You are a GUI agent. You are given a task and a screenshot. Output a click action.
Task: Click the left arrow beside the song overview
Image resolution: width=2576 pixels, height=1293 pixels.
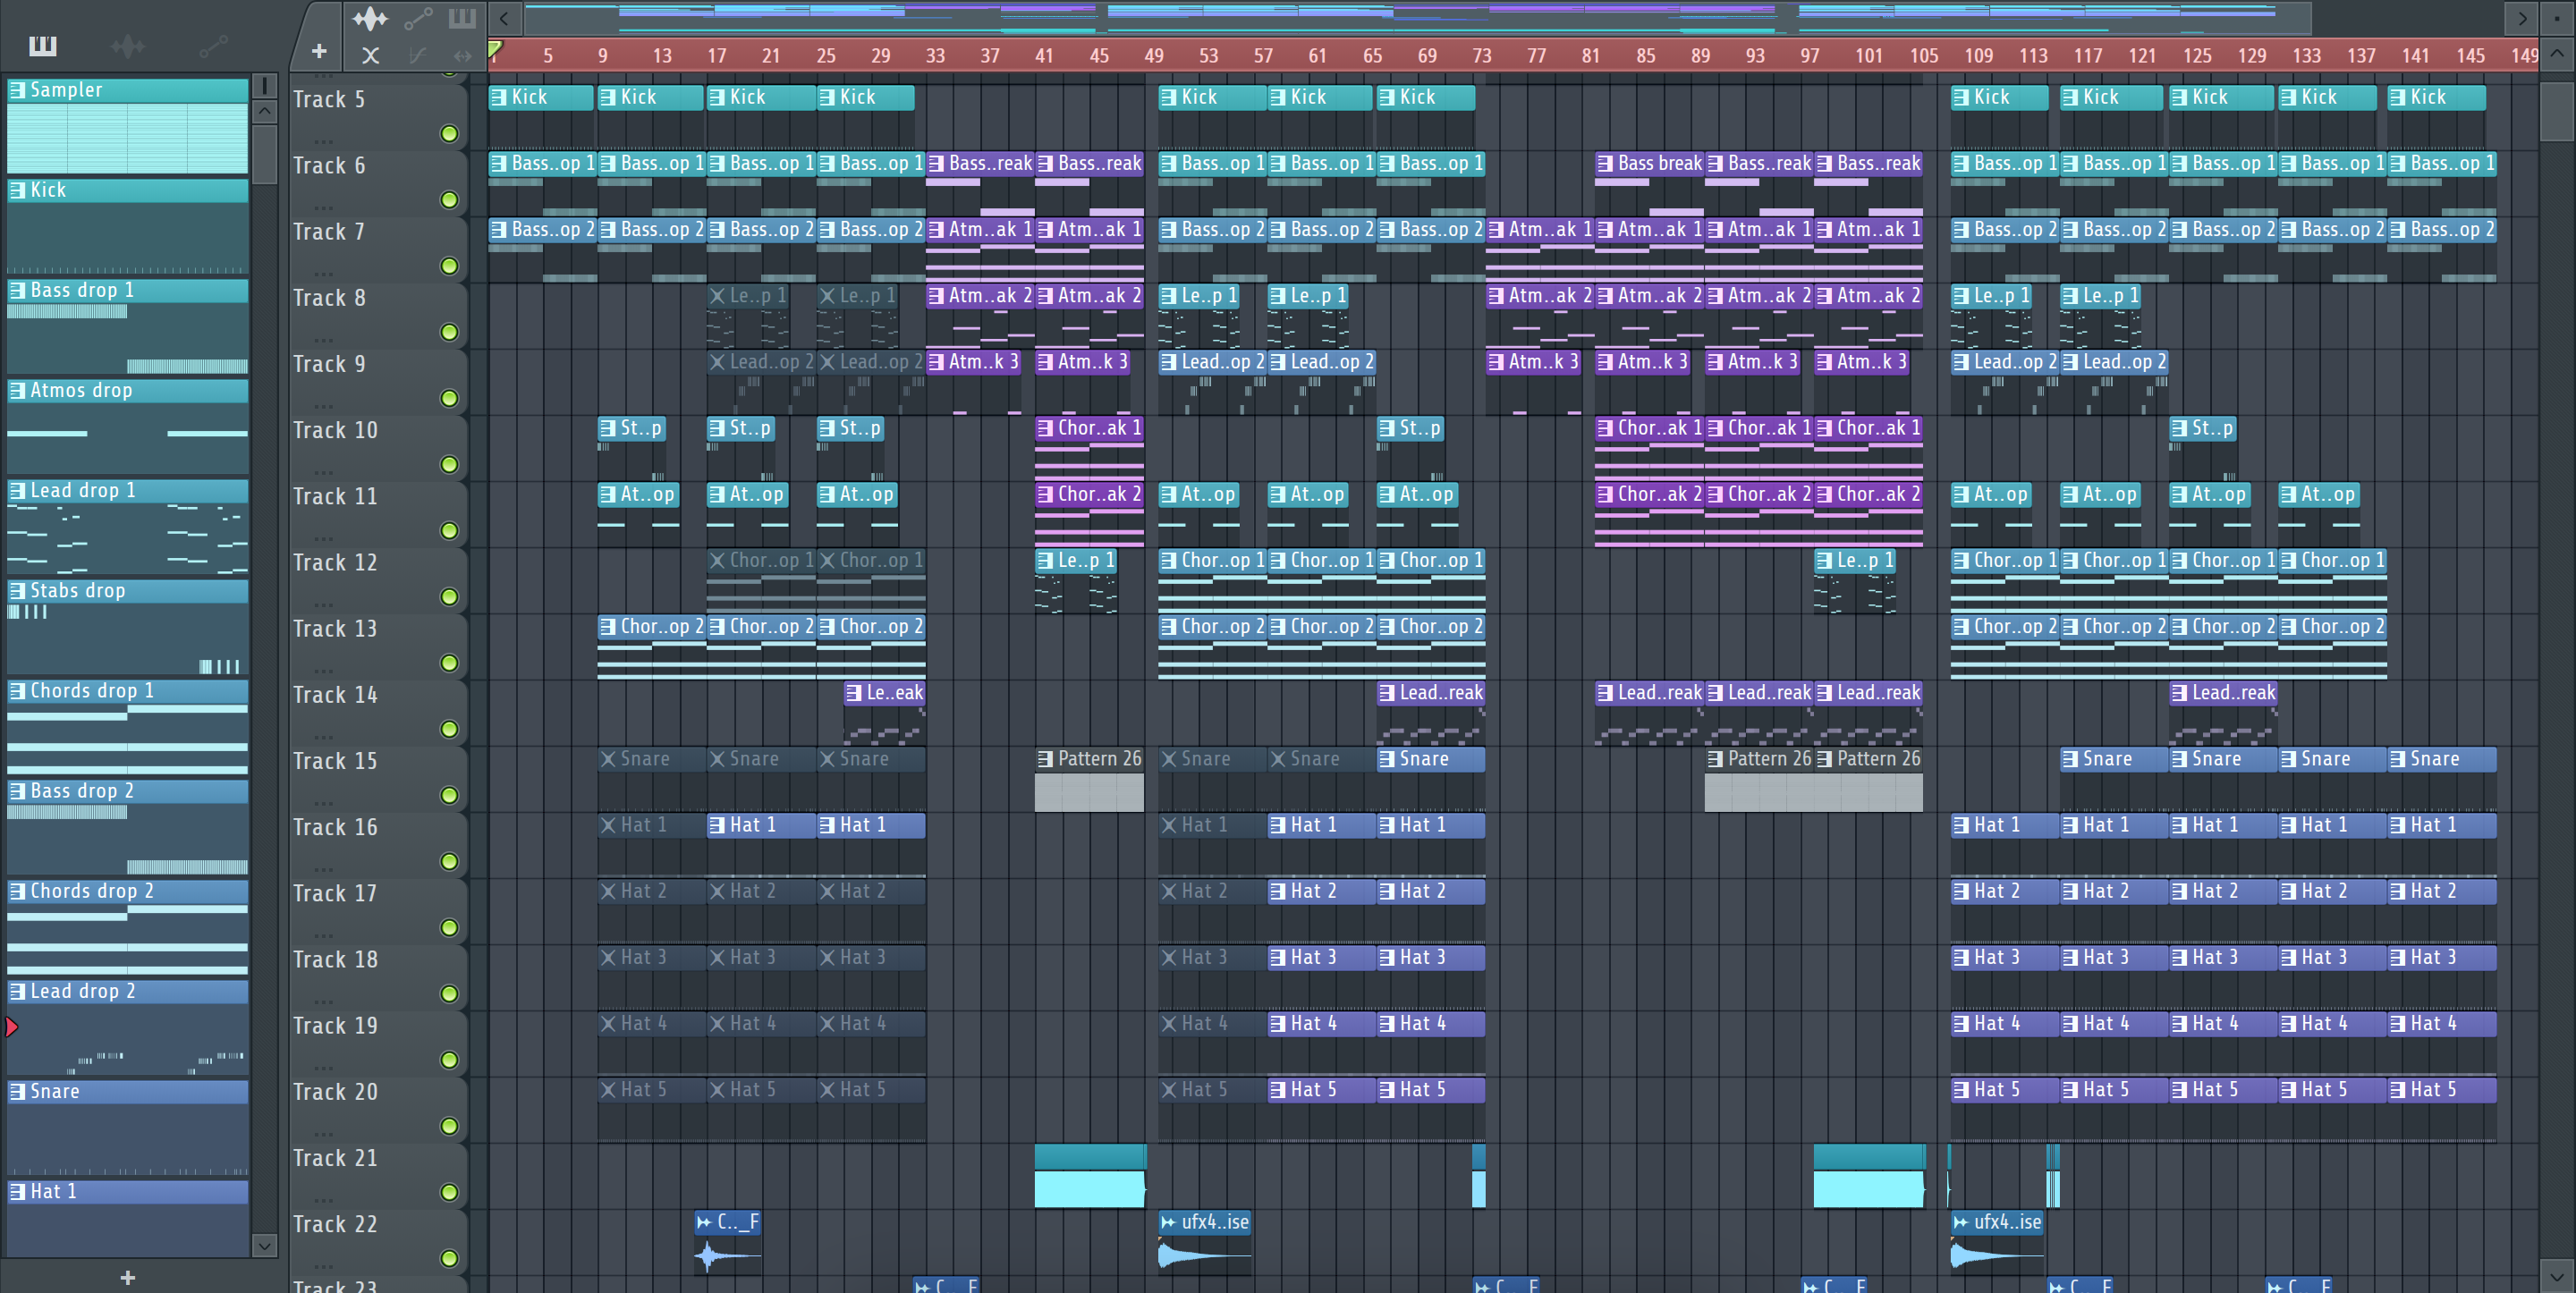click(504, 18)
